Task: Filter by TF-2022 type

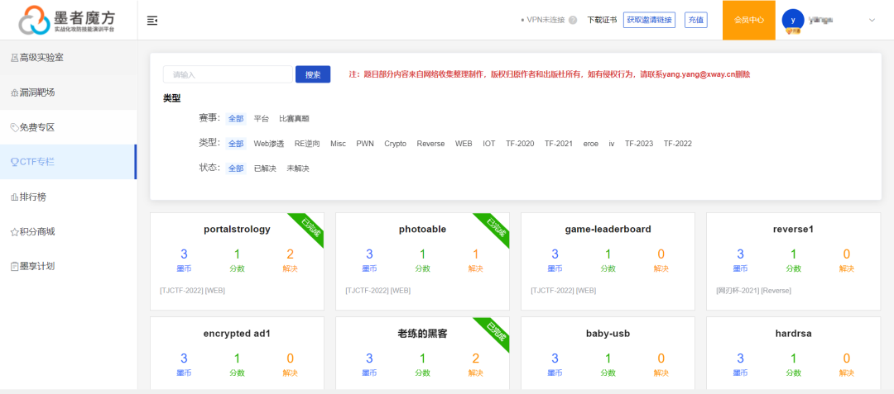Action: (x=677, y=144)
